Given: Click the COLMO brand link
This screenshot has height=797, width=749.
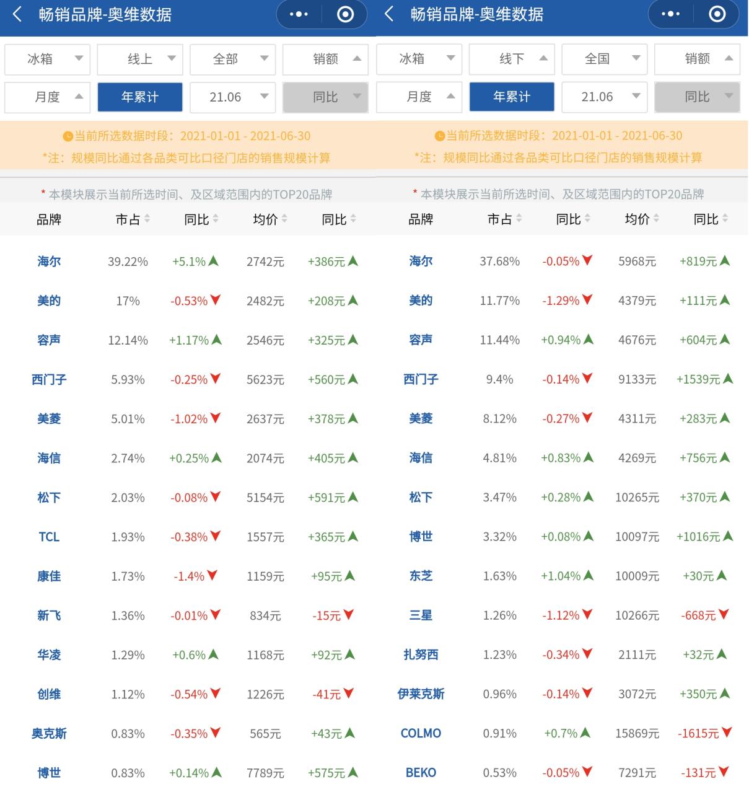Looking at the screenshot, I should (x=421, y=733).
